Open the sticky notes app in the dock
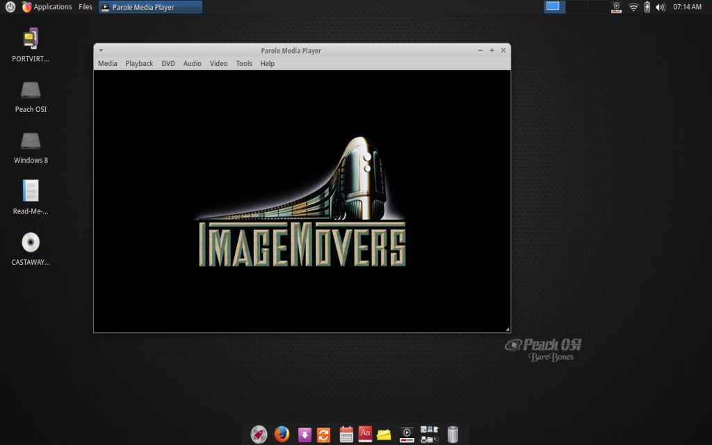The image size is (712, 445). tap(385, 434)
